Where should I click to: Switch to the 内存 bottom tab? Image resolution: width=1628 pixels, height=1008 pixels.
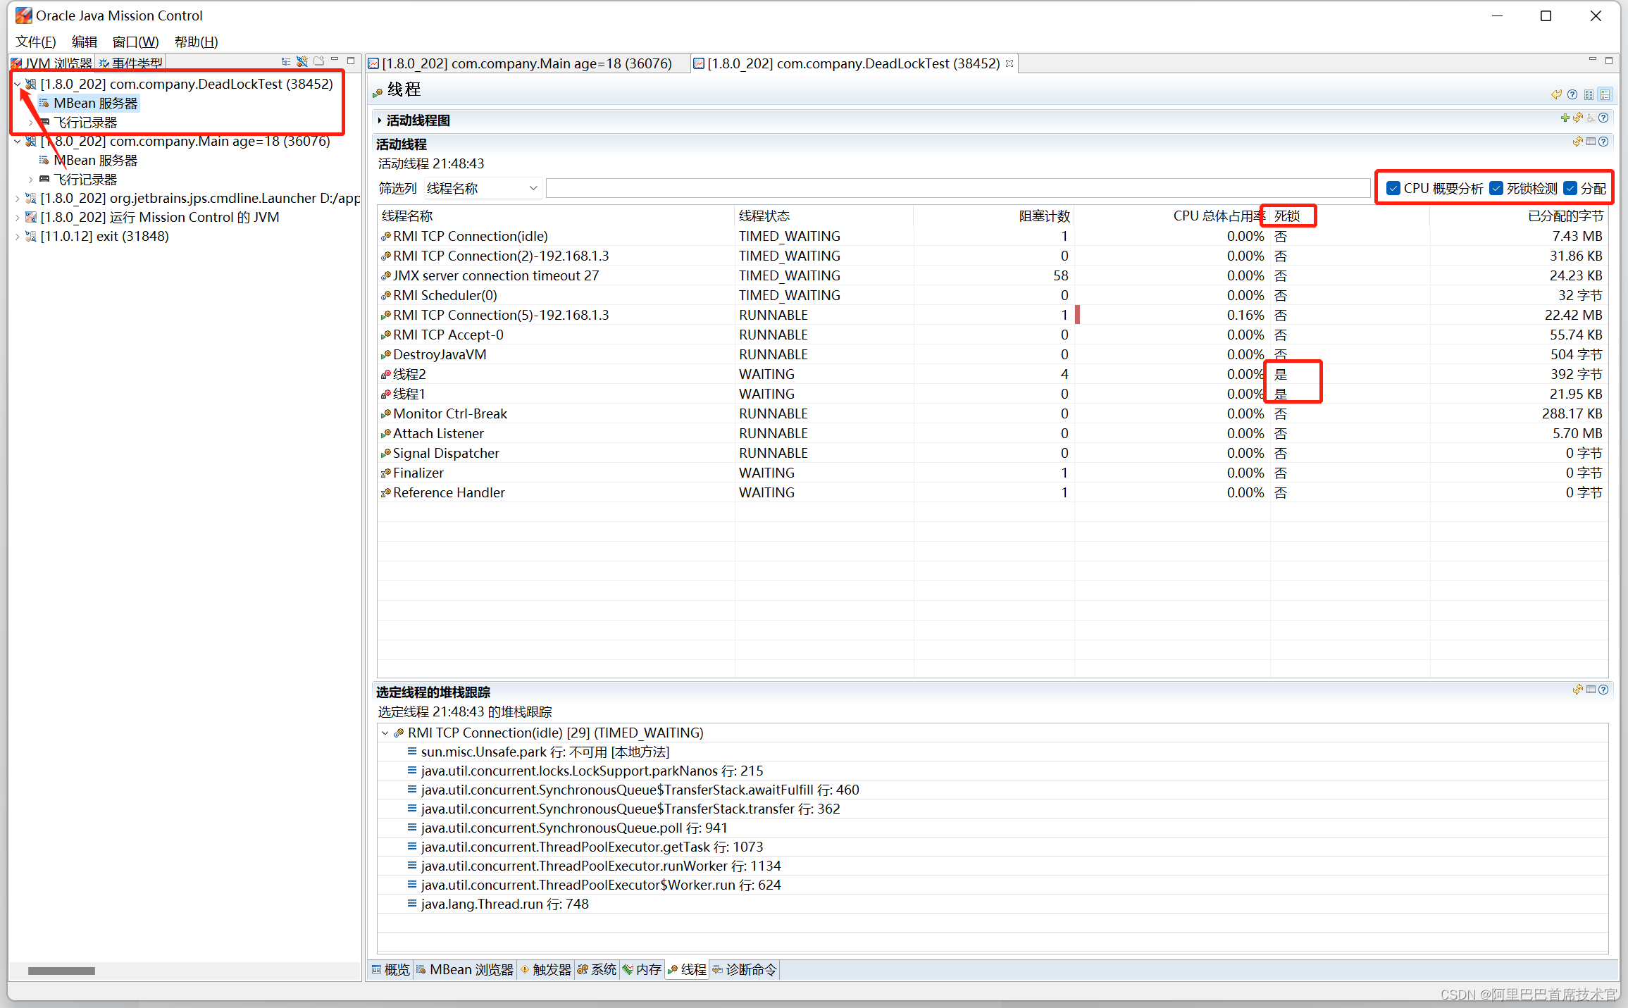click(x=642, y=970)
